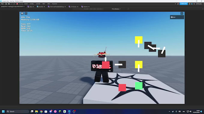Open the OBS Studio taskbar icon

[x=74, y=111]
